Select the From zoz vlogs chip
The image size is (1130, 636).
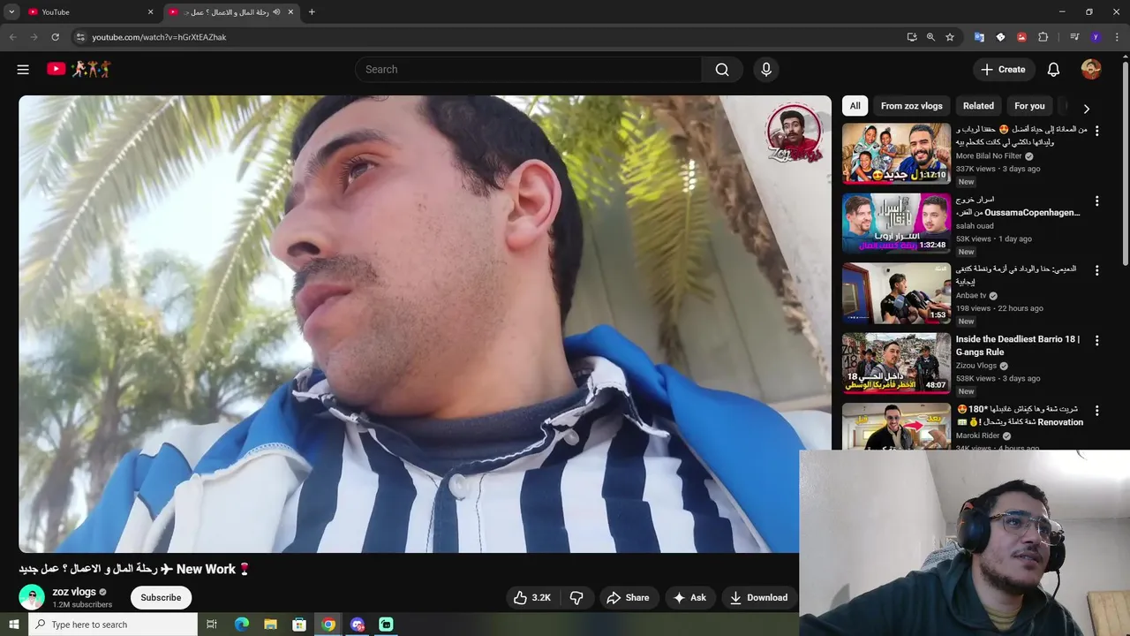point(911,106)
